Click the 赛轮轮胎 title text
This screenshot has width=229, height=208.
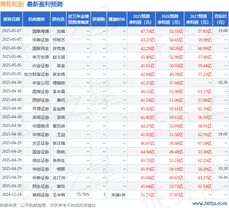coord(12,4)
